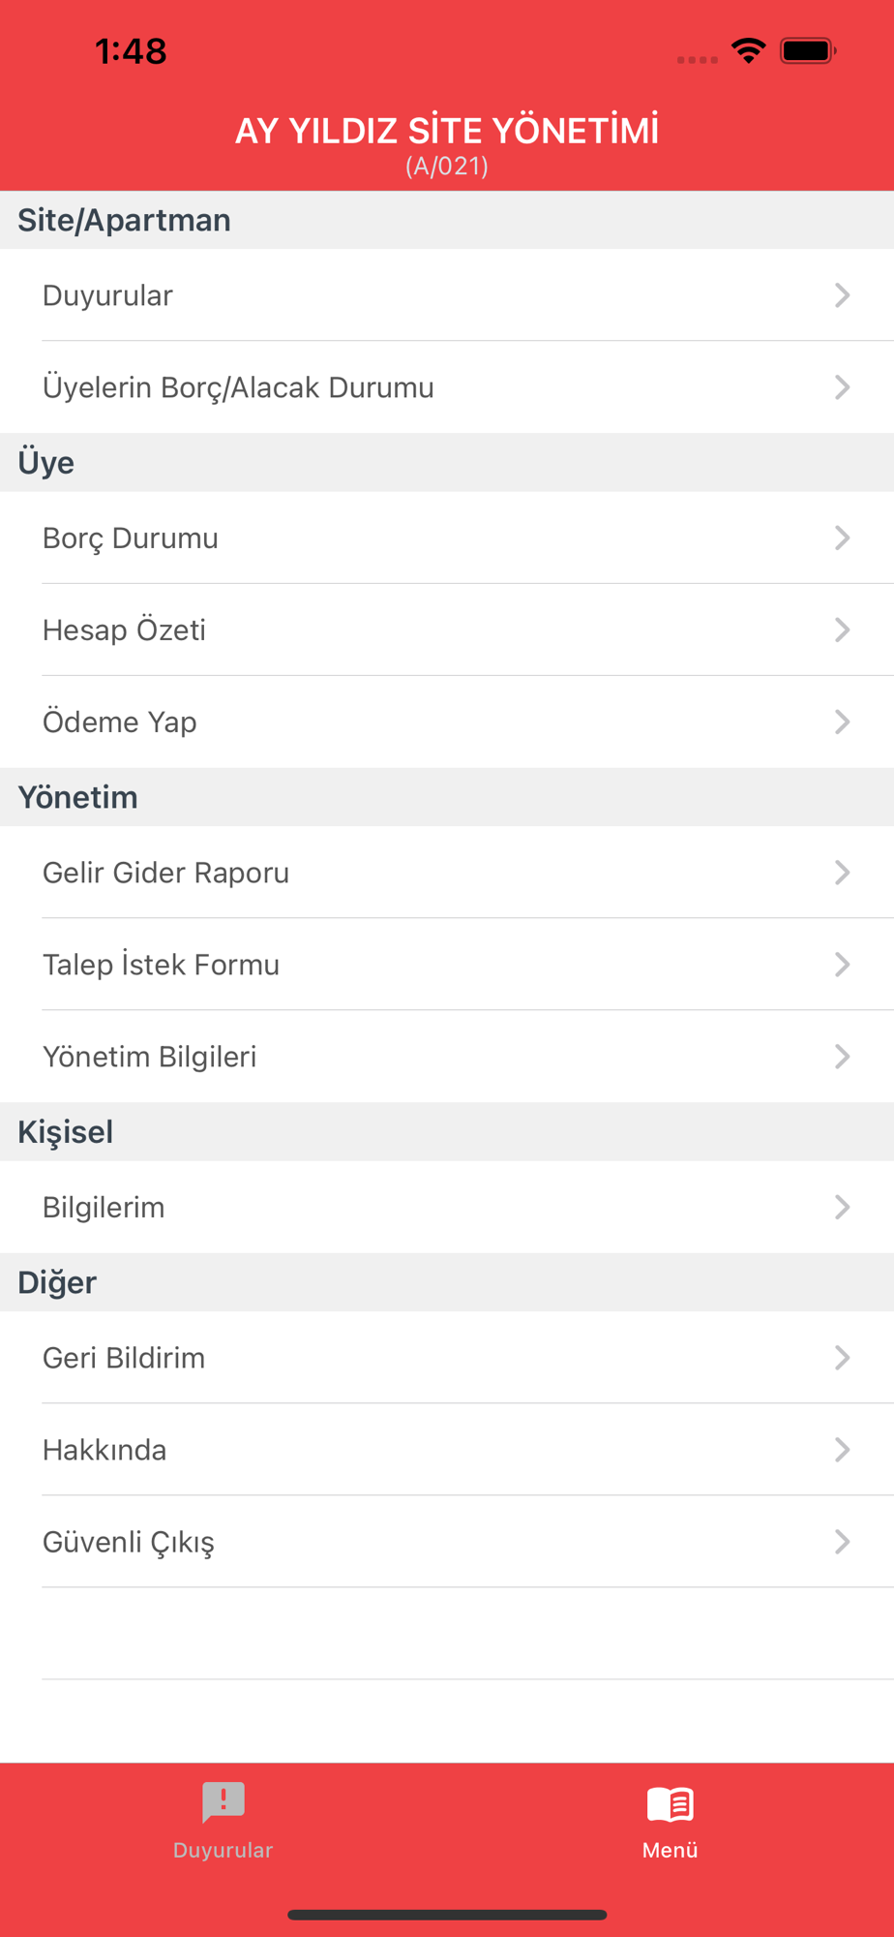The height and width of the screenshot is (1937, 894).
Task: Tap chevron next to Üyelerin Borç/Alacak Durumu
Action: pyautogui.click(x=842, y=387)
